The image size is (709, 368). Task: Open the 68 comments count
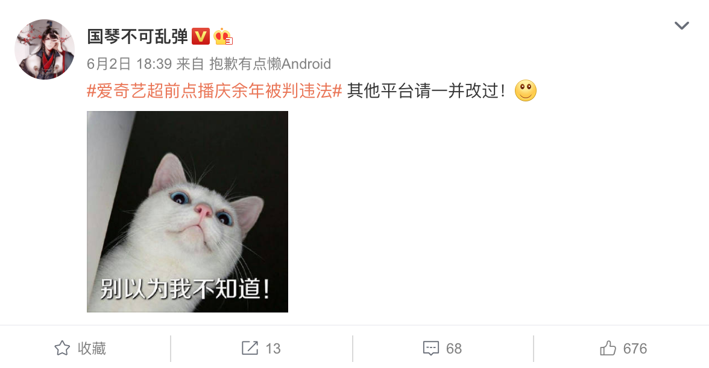pyautogui.click(x=454, y=349)
